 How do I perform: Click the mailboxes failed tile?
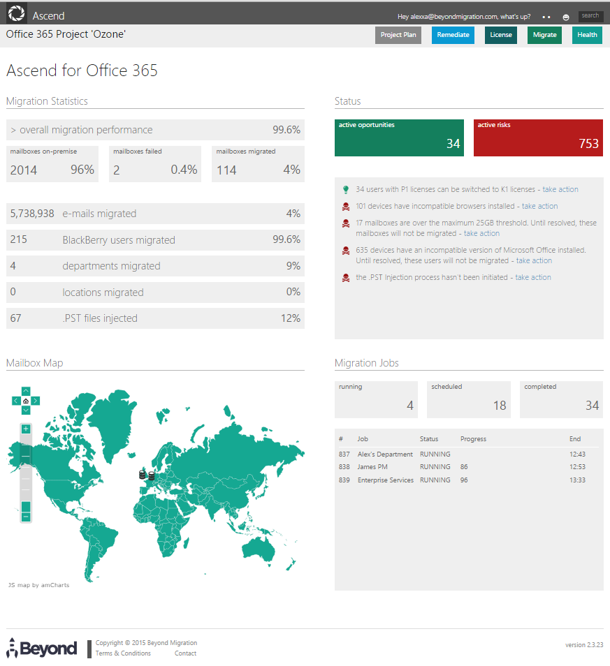(x=155, y=164)
